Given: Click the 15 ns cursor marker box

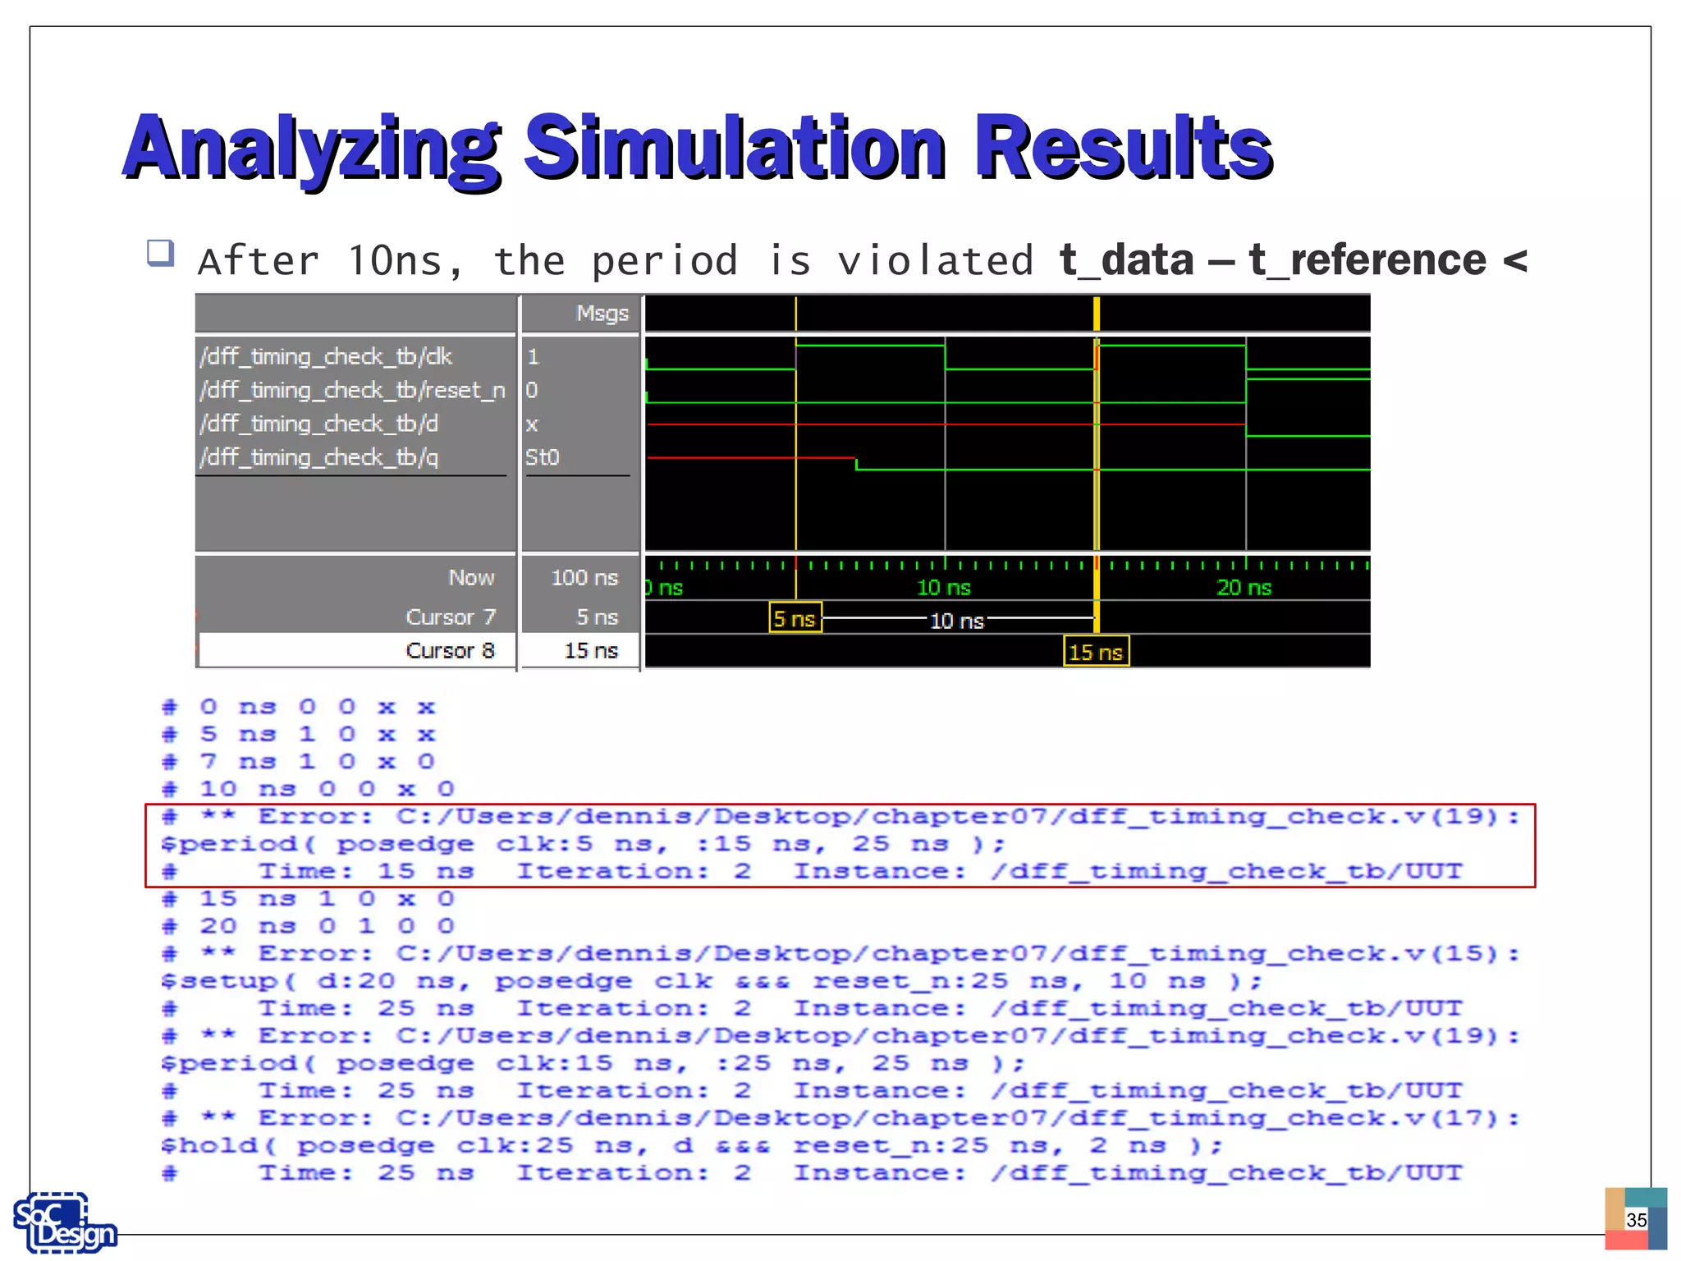Looking at the screenshot, I should 1095,652.
